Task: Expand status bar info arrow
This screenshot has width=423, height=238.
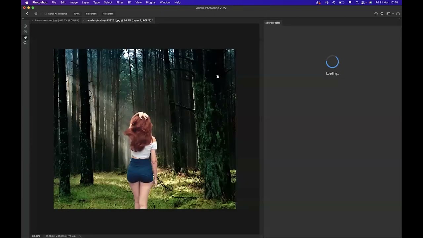Action: coord(80,236)
